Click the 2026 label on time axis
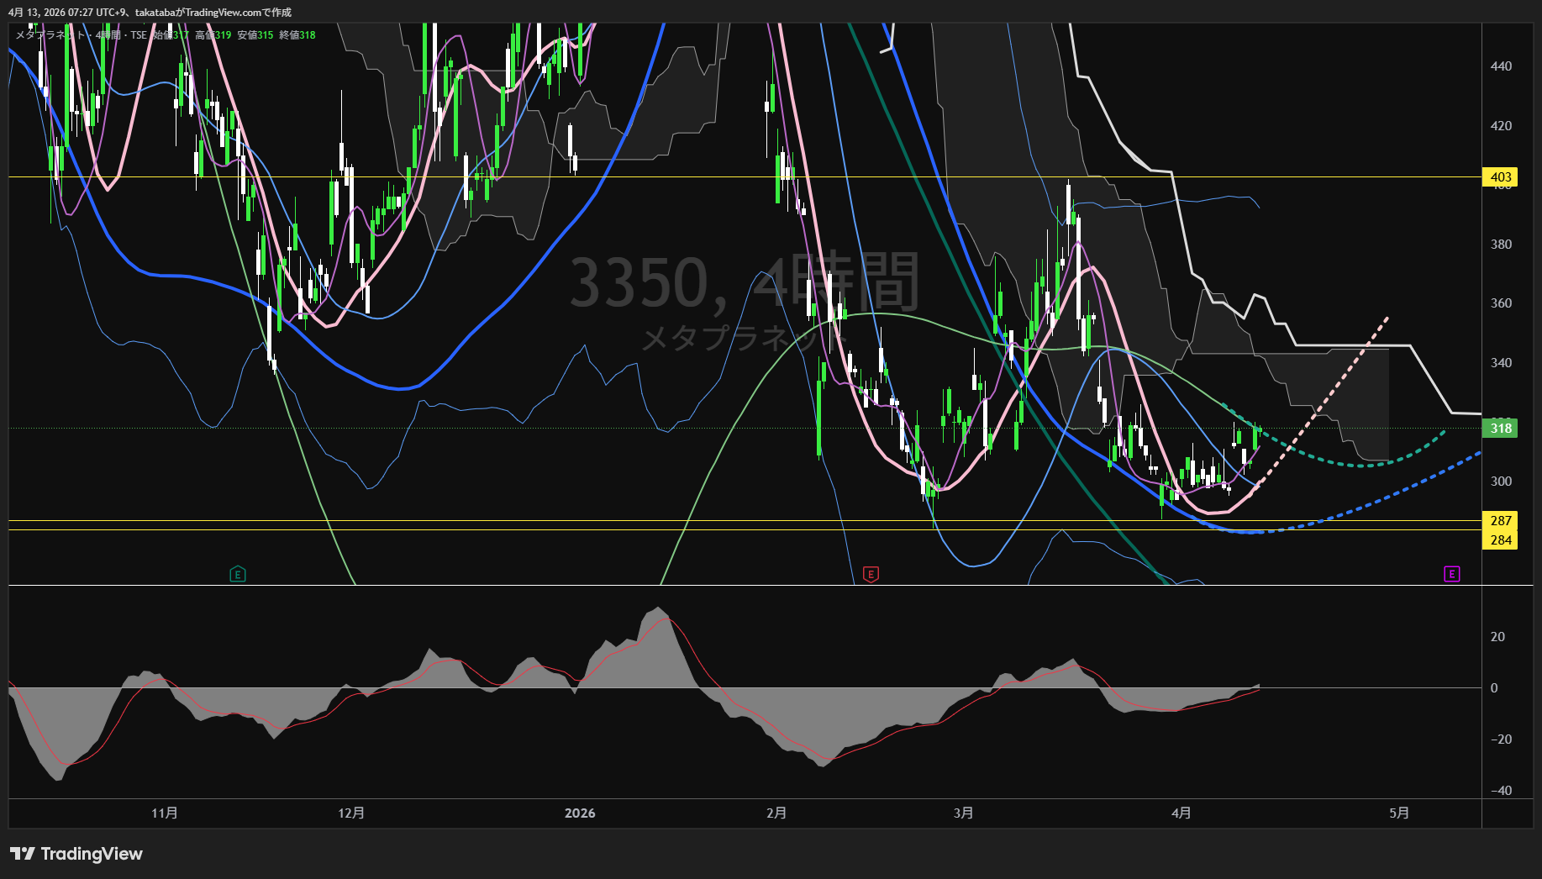The width and height of the screenshot is (1542, 879). [580, 813]
